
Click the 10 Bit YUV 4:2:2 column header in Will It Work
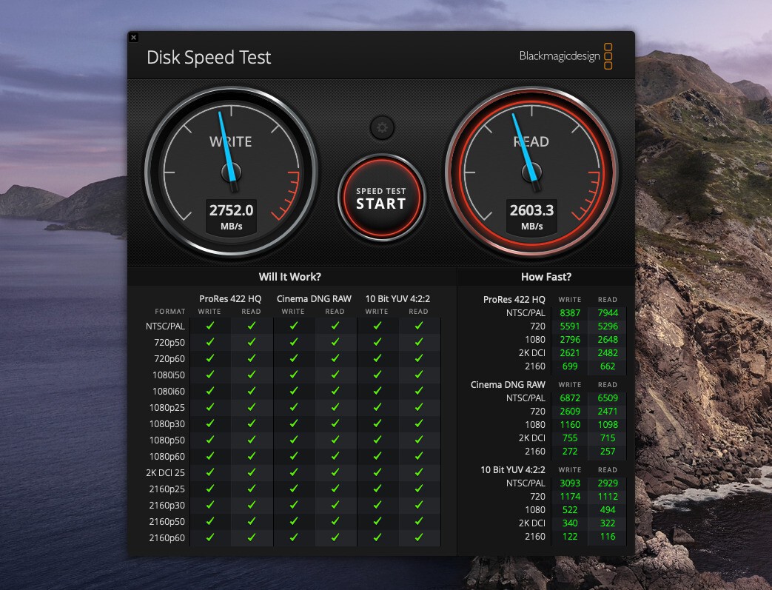point(397,299)
